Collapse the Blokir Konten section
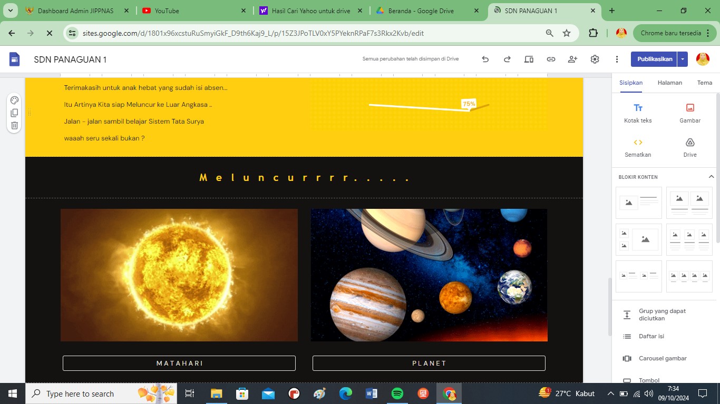The width and height of the screenshot is (720, 404). coord(711,177)
